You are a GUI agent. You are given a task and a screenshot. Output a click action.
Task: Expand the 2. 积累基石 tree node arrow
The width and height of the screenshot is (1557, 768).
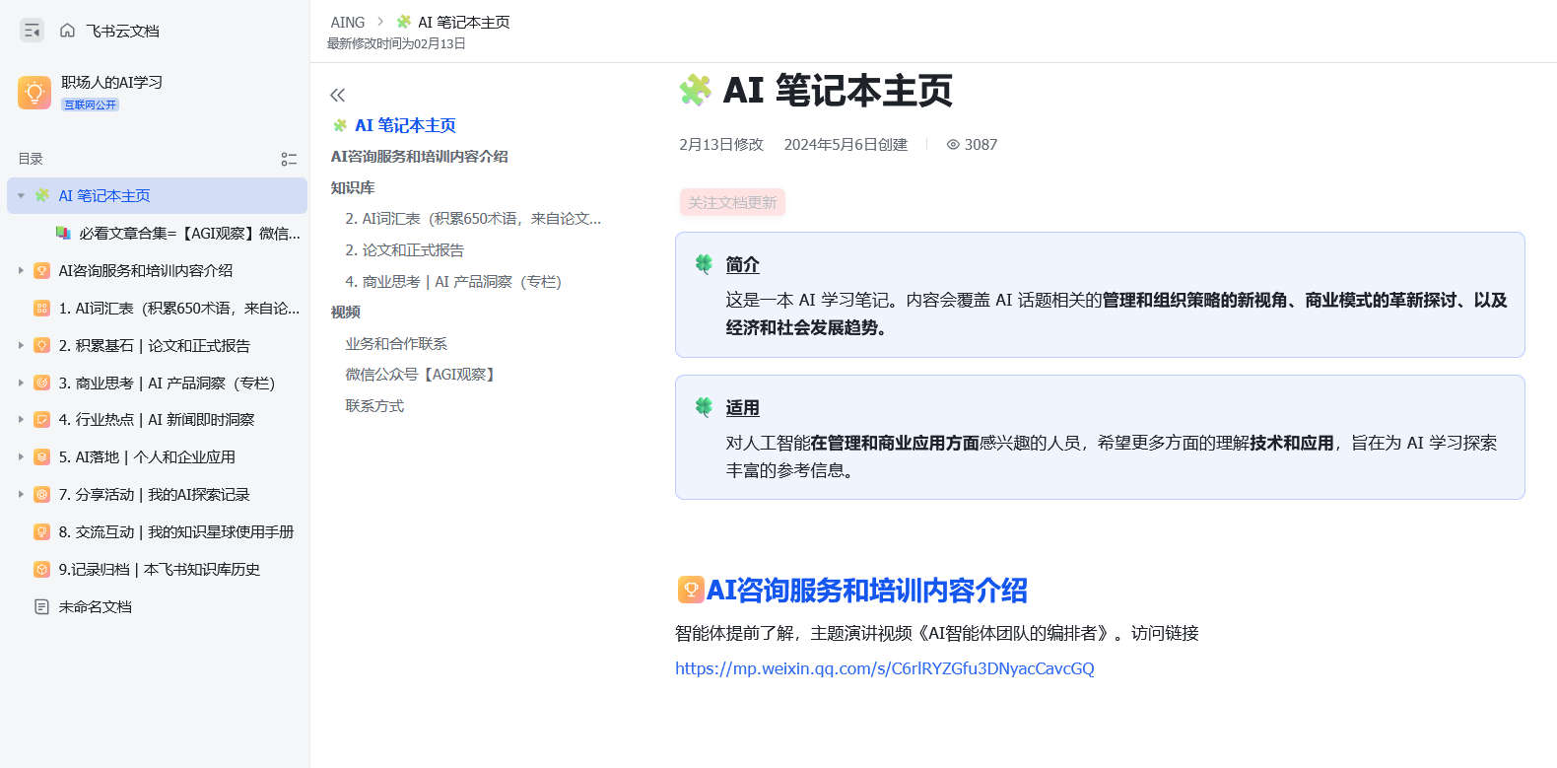click(x=21, y=345)
